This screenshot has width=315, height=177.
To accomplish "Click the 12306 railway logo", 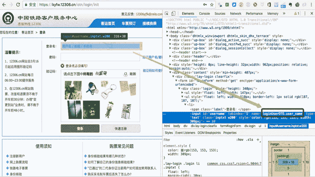I will [x=8, y=18].
